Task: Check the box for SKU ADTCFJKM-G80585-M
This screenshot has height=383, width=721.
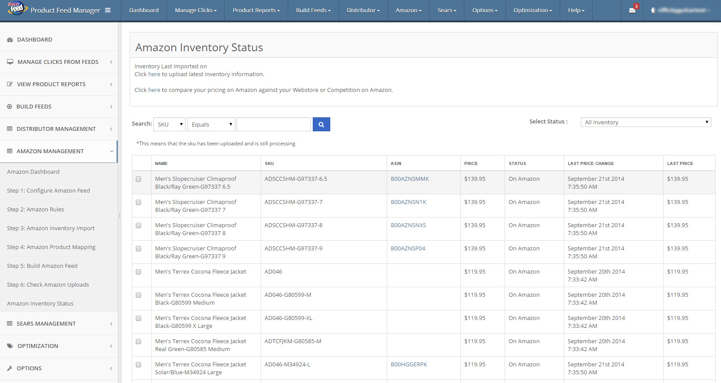Action: [138, 341]
